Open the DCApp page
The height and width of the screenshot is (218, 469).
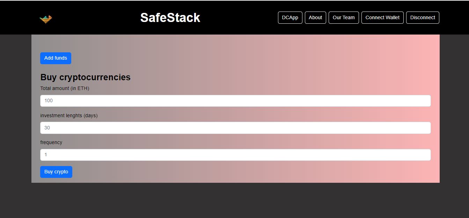290,18
